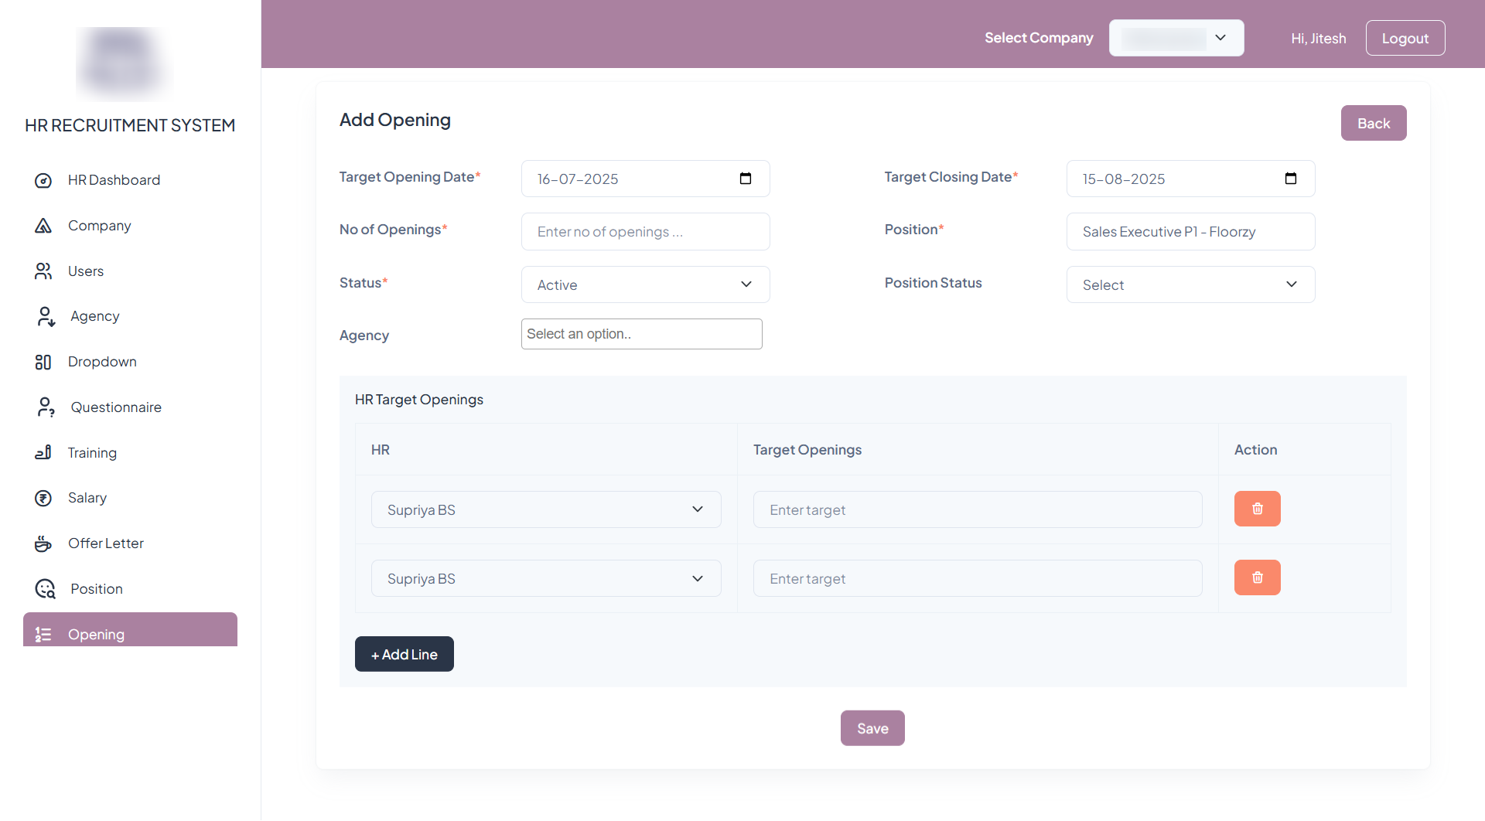
Task: Navigate to the Users menu item
Action: (86, 271)
